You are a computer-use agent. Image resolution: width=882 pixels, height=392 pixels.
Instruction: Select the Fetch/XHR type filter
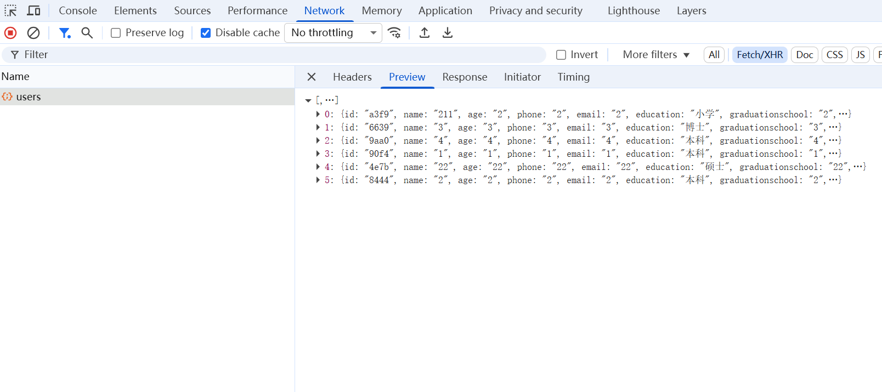point(760,55)
